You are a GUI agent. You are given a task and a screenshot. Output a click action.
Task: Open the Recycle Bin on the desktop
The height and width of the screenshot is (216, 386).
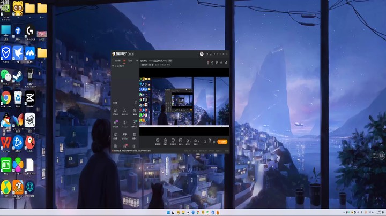pyautogui.click(x=18, y=98)
